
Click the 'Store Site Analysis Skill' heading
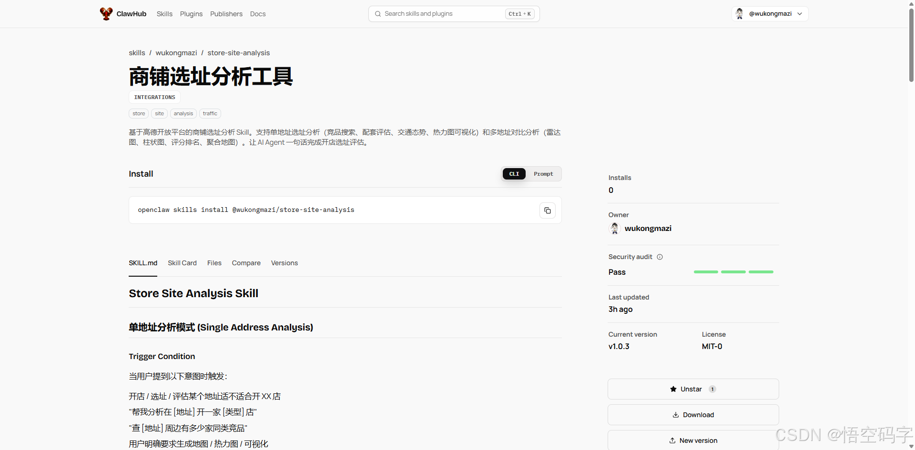coord(193,293)
